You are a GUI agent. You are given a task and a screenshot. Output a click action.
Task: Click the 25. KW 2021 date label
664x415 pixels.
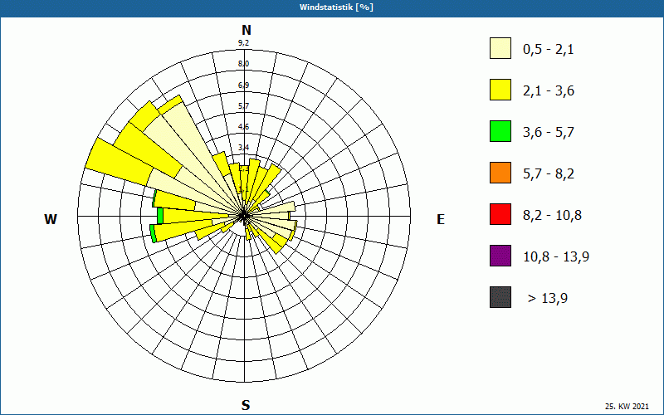[627, 406]
